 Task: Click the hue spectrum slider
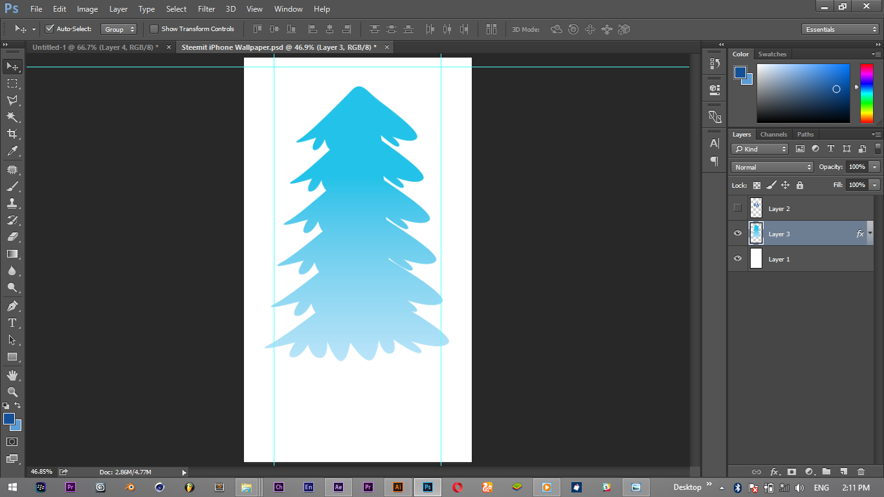pyautogui.click(x=867, y=93)
